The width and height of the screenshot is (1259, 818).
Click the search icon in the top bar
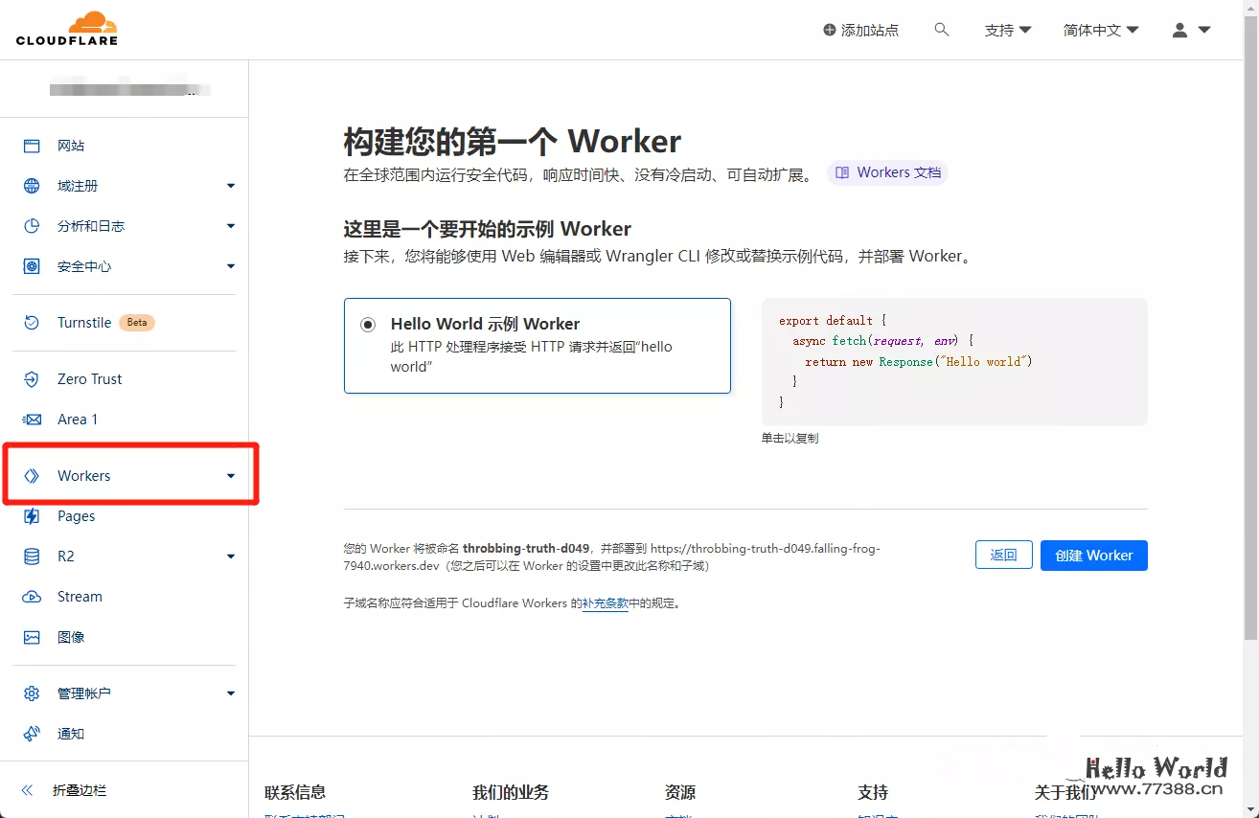pos(942,30)
